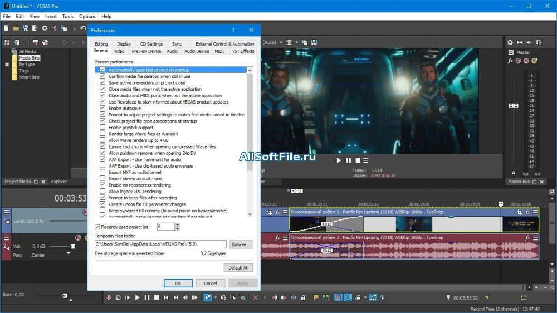This screenshot has height=313, width=557.
Task: Toggle Loop Playback in transport bar
Action: [118, 297]
